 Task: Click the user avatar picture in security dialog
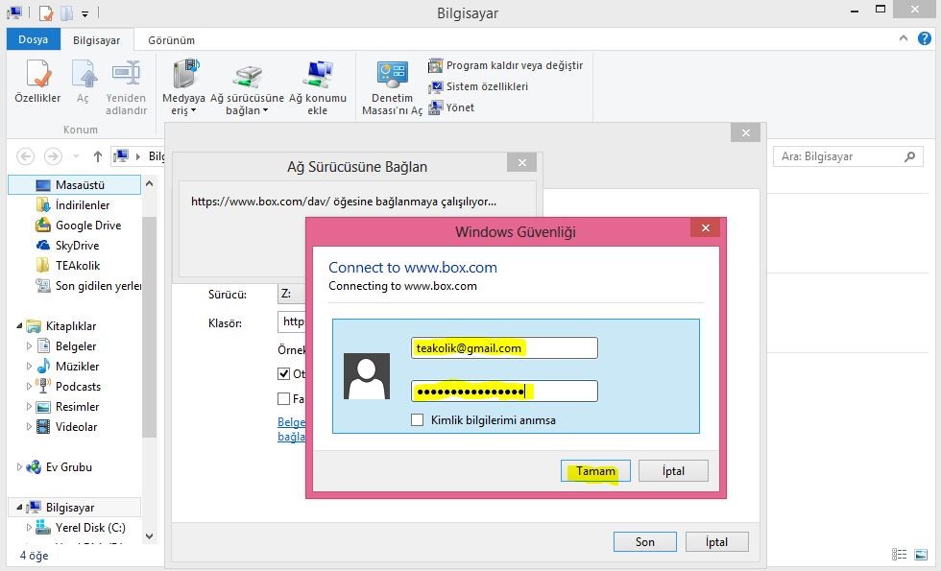point(367,376)
